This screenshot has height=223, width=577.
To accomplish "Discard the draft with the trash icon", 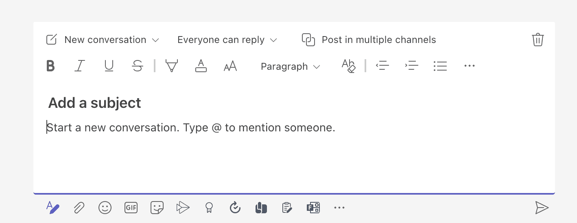I will (x=538, y=40).
